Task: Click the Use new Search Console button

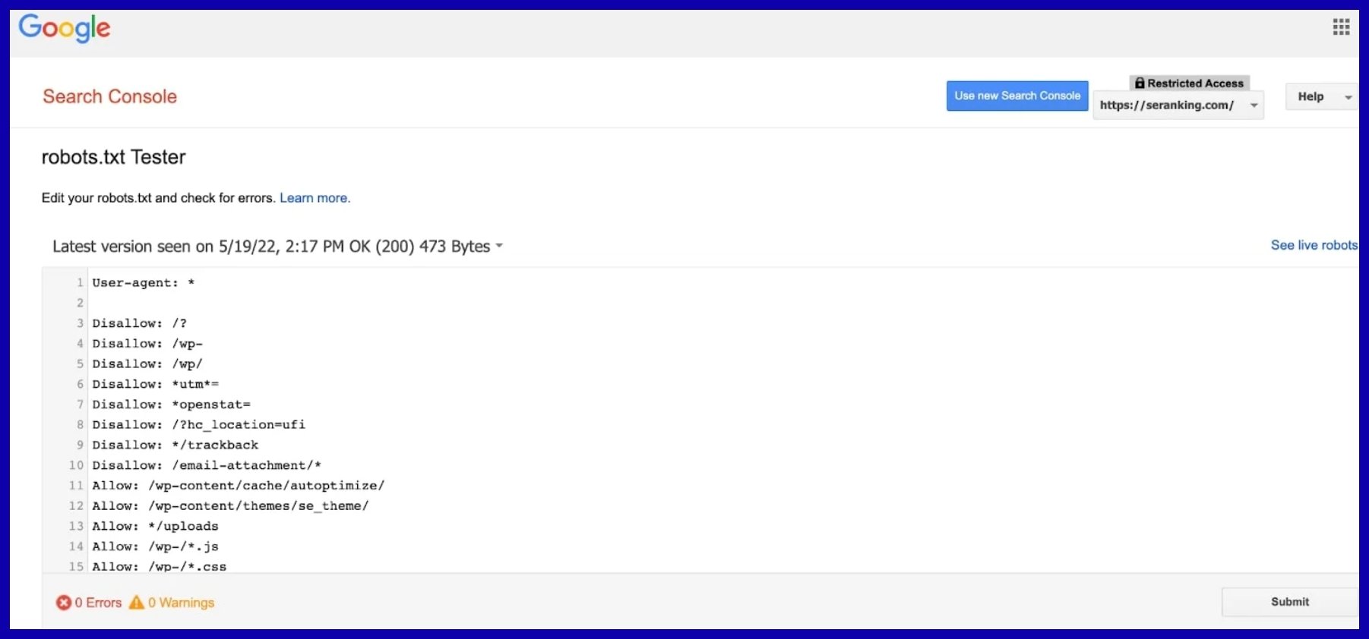Action: [1016, 96]
